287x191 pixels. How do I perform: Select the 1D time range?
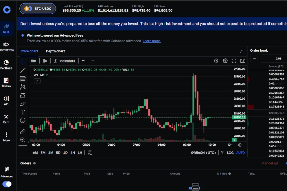[x=65, y=153]
